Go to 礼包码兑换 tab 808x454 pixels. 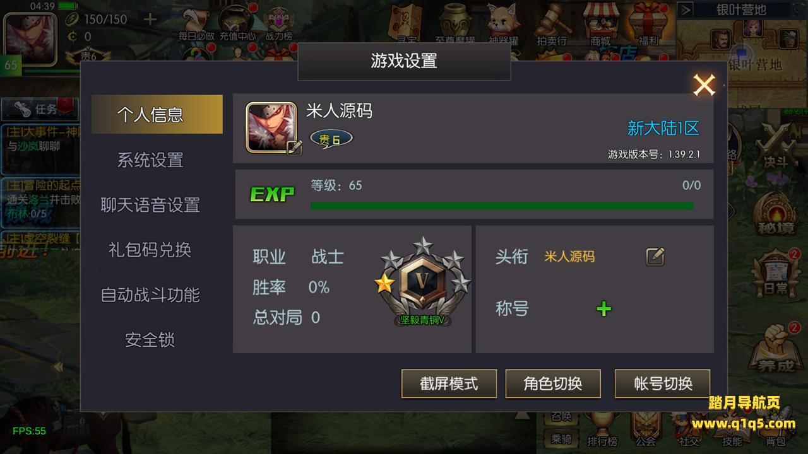(150, 250)
